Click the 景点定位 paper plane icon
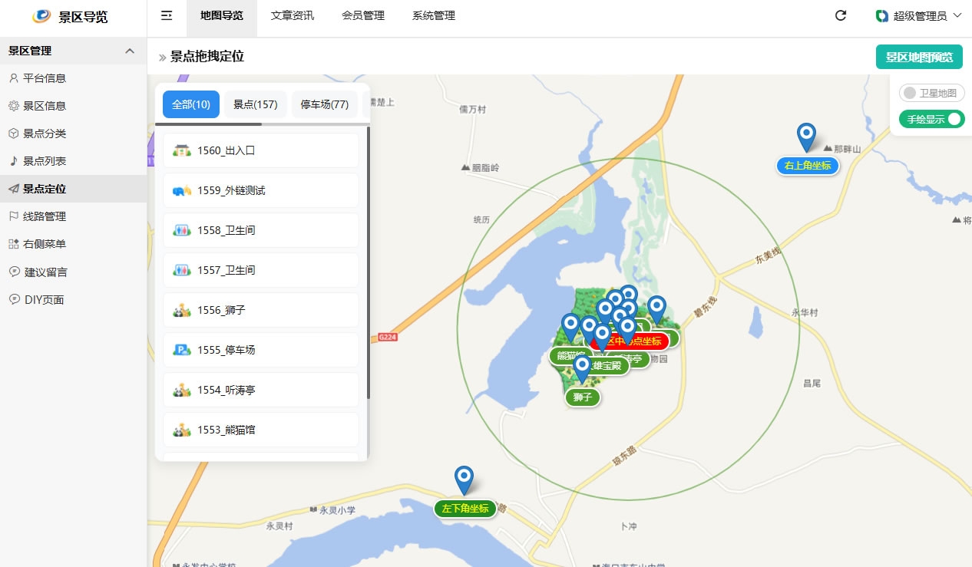This screenshot has width=972, height=567. [x=14, y=189]
